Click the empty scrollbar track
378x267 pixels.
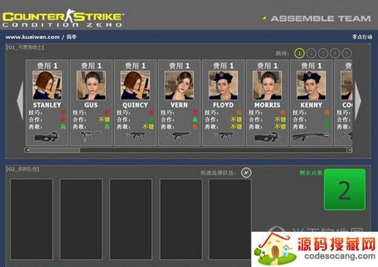click(214, 150)
